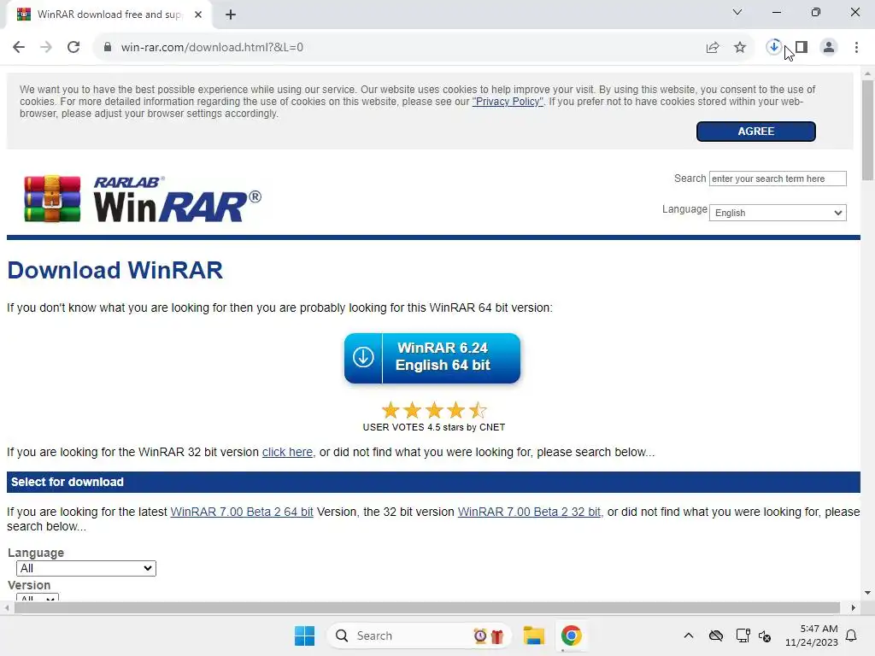Click the Chrome taskbar icon

coord(571,635)
